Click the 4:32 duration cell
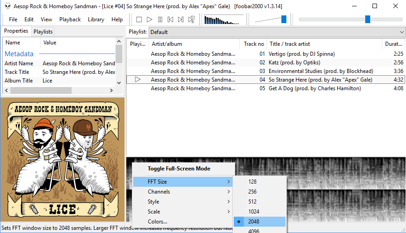Screen dimensions: 406x233 (x=398, y=80)
